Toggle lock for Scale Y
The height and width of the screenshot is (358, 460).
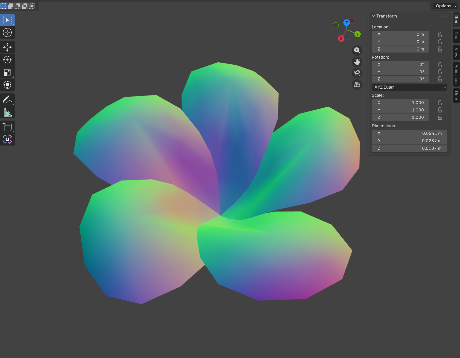(x=440, y=110)
